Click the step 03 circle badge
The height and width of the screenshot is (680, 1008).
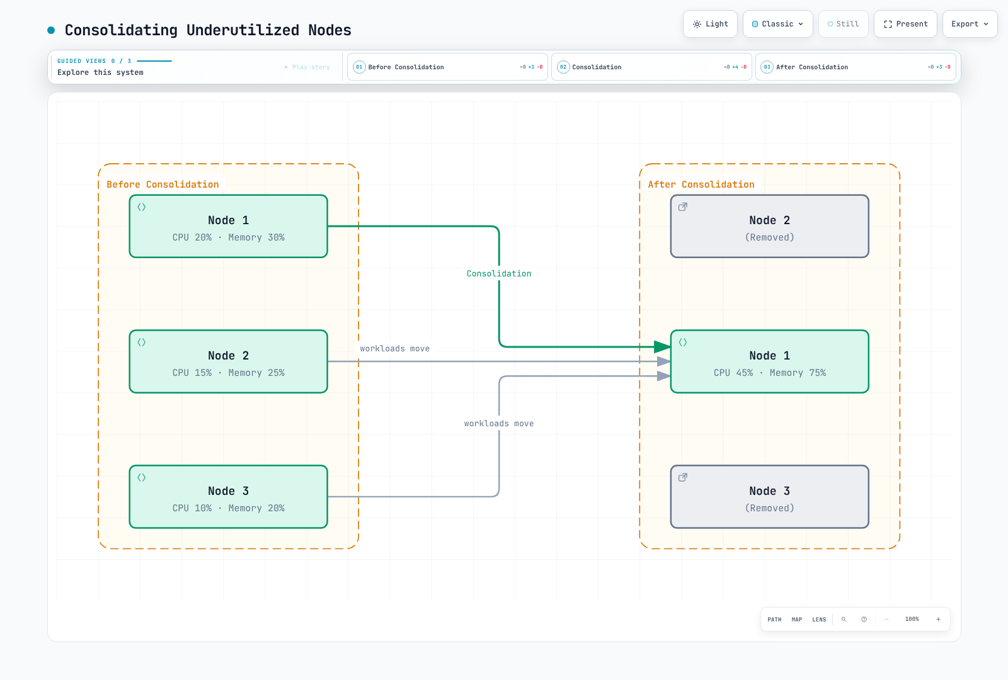pyautogui.click(x=767, y=67)
